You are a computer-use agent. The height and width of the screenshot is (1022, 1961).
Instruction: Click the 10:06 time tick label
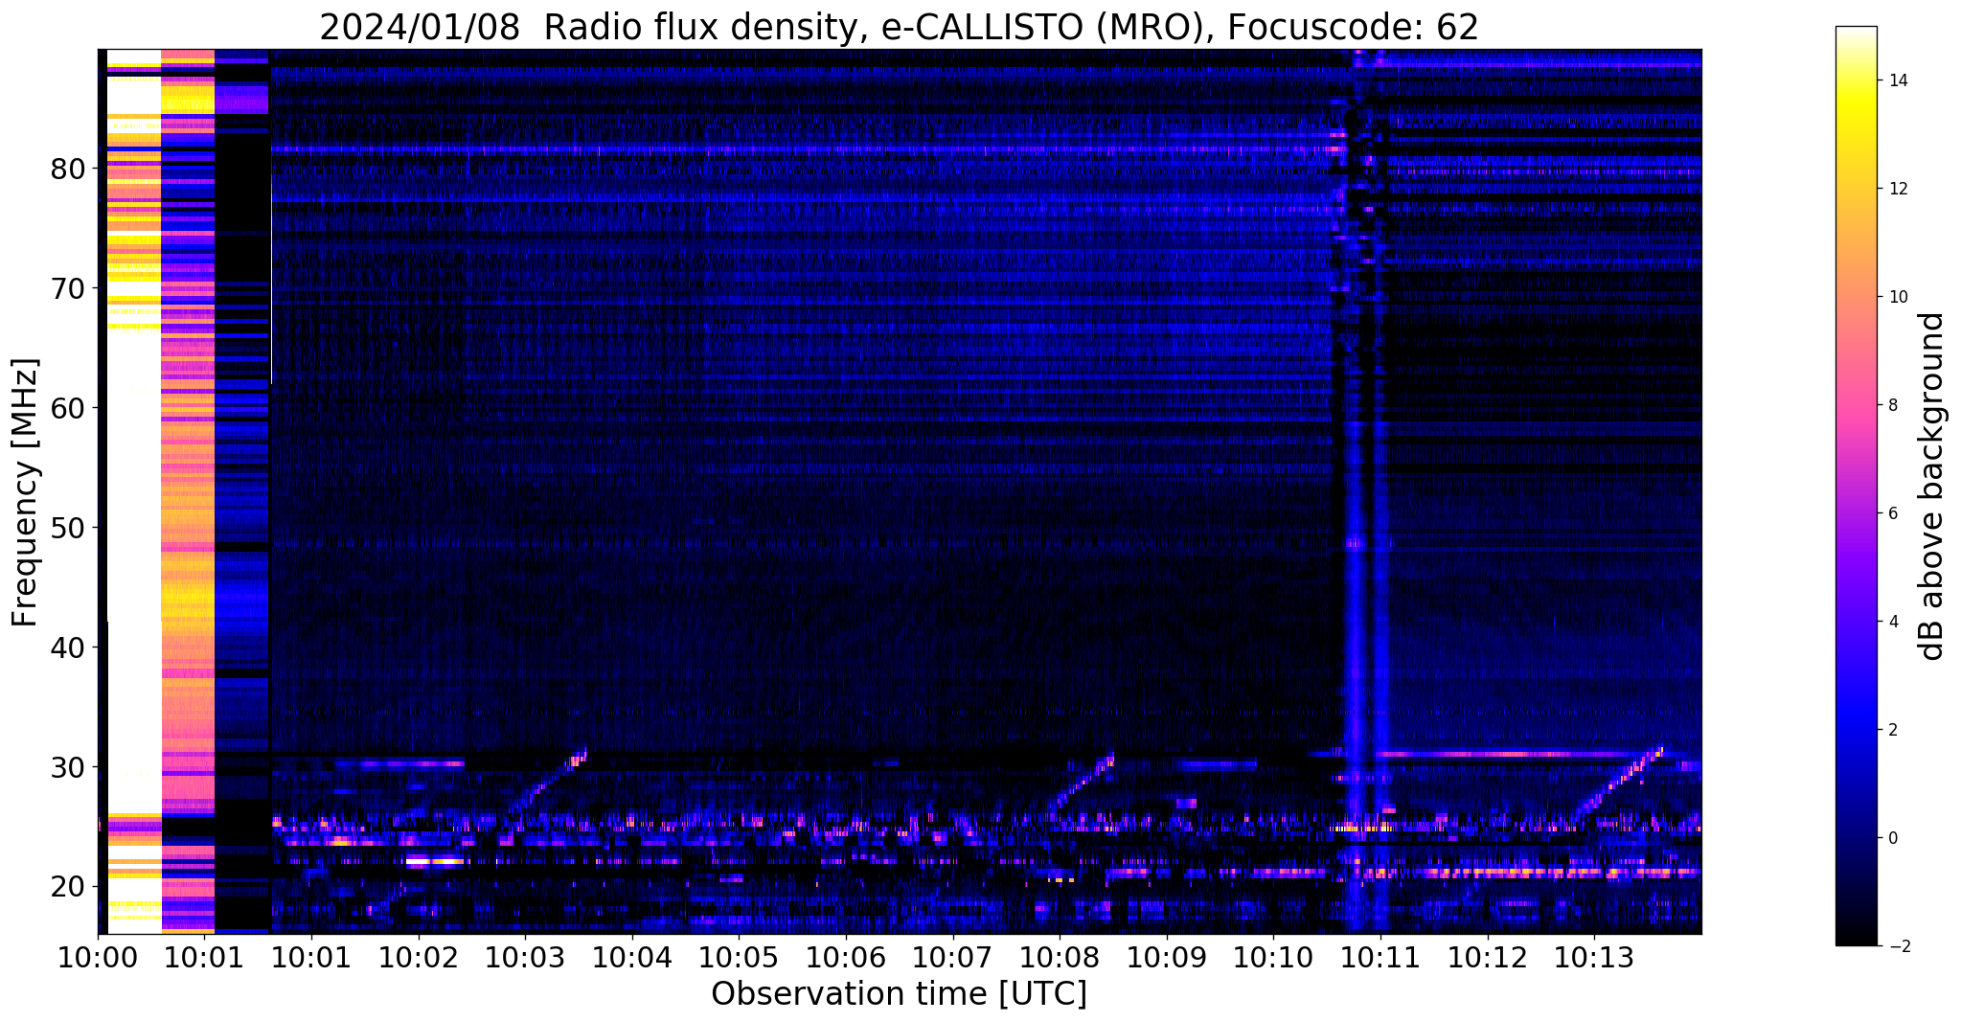846,957
